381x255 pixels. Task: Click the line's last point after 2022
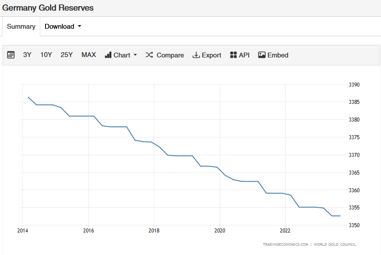pyautogui.click(x=340, y=216)
